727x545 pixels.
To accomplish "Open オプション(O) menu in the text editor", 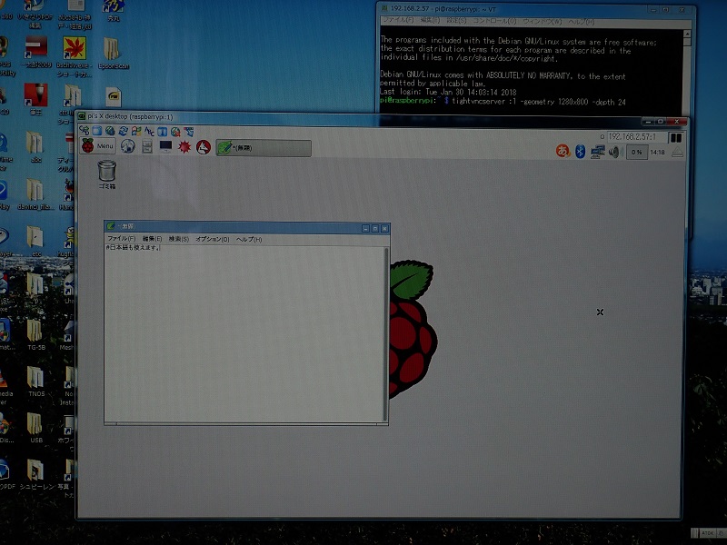I will tap(213, 239).
